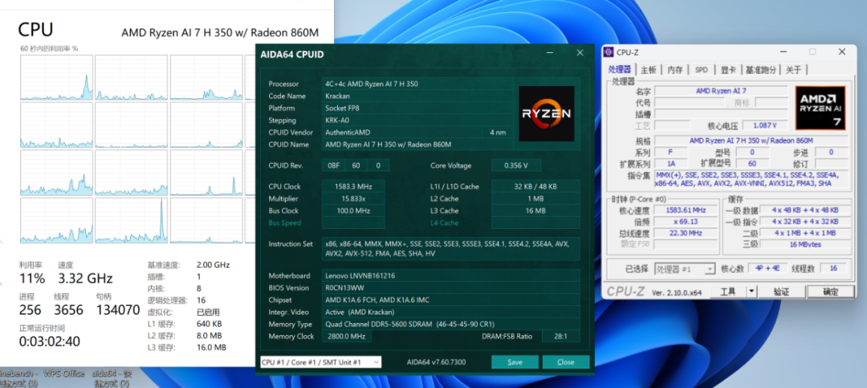Switch to the 内存 tab in CPU-Z
Viewport: 867px width, 388px height.
point(674,70)
